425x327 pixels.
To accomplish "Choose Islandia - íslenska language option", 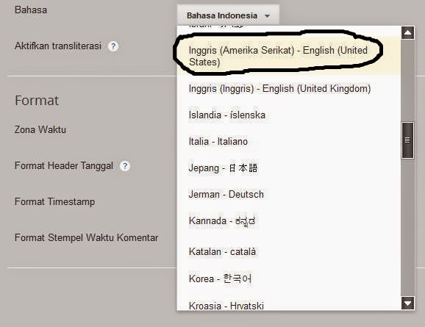I will (x=289, y=115).
